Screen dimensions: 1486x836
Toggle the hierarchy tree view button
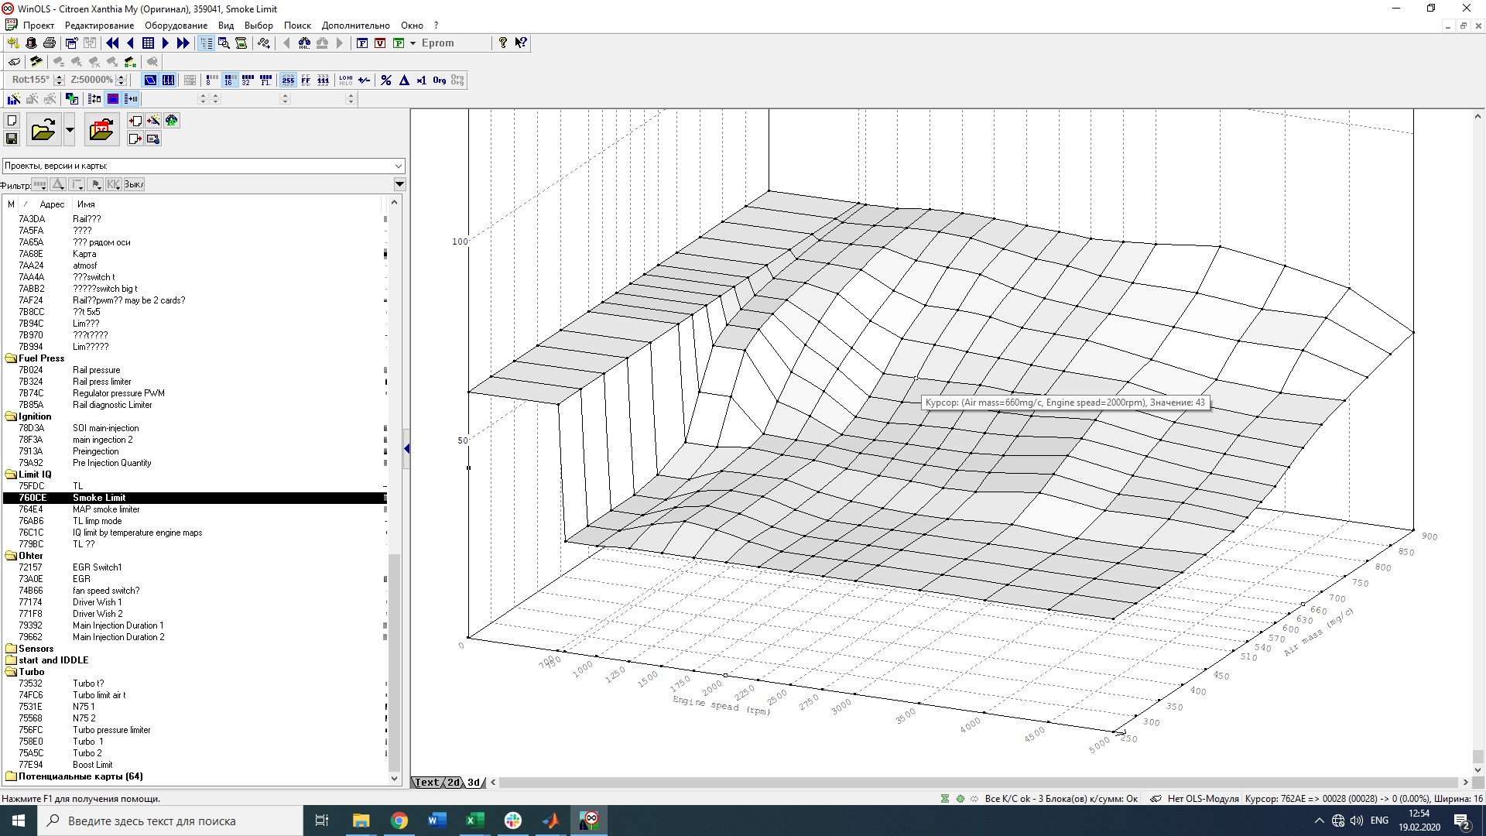point(207,43)
